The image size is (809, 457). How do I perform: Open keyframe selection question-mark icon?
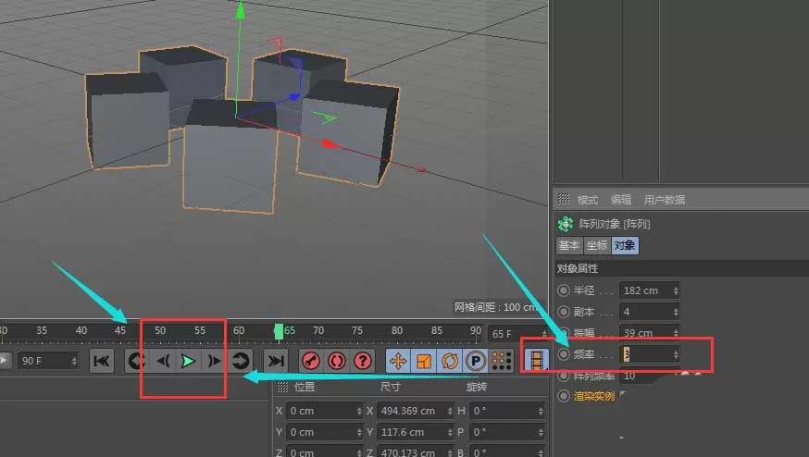[x=363, y=361]
